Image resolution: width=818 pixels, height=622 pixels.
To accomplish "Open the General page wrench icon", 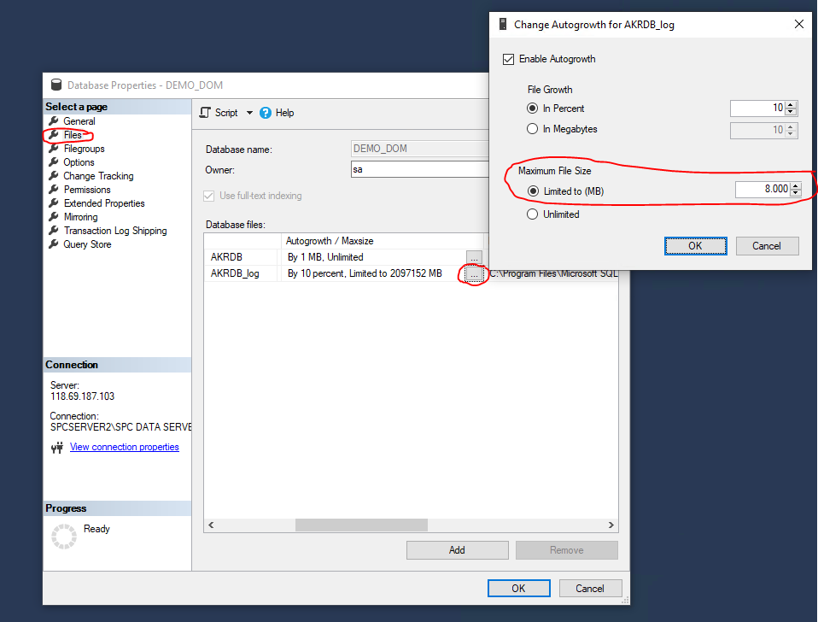I will [x=54, y=121].
